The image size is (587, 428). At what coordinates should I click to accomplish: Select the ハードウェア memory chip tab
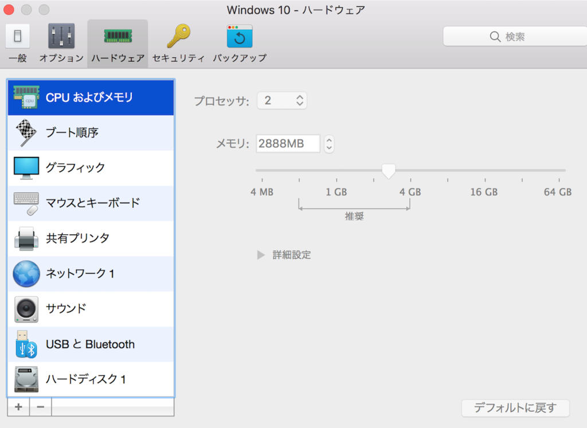pos(118,44)
